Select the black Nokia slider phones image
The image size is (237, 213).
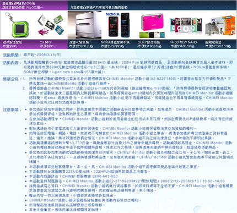pyautogui.click(x=119, y=25)
